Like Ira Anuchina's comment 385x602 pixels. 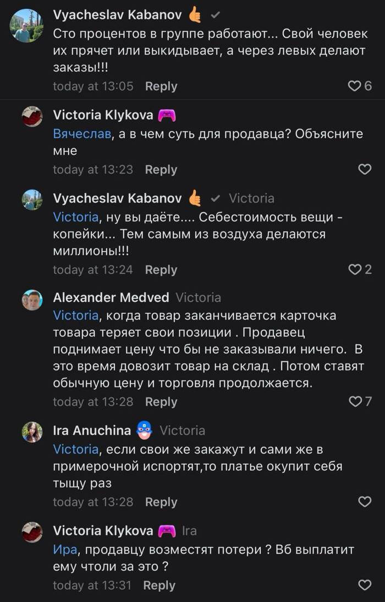coord(365,502)
